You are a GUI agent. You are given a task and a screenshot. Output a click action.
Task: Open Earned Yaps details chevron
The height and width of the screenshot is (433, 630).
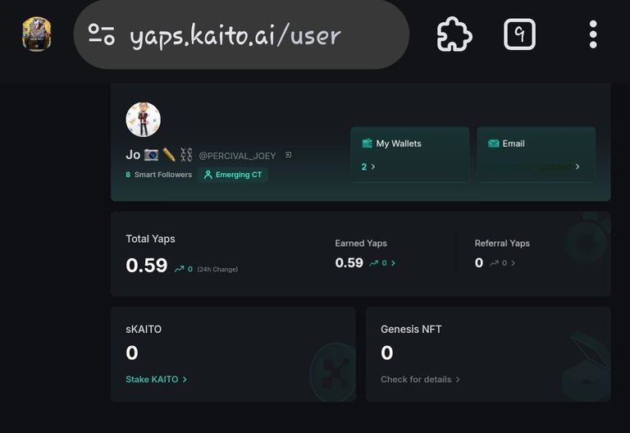tap(394, 263)
